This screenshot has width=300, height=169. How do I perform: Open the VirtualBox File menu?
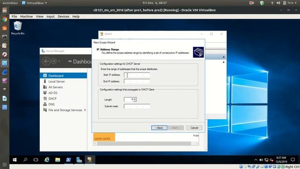pos(14,16)
